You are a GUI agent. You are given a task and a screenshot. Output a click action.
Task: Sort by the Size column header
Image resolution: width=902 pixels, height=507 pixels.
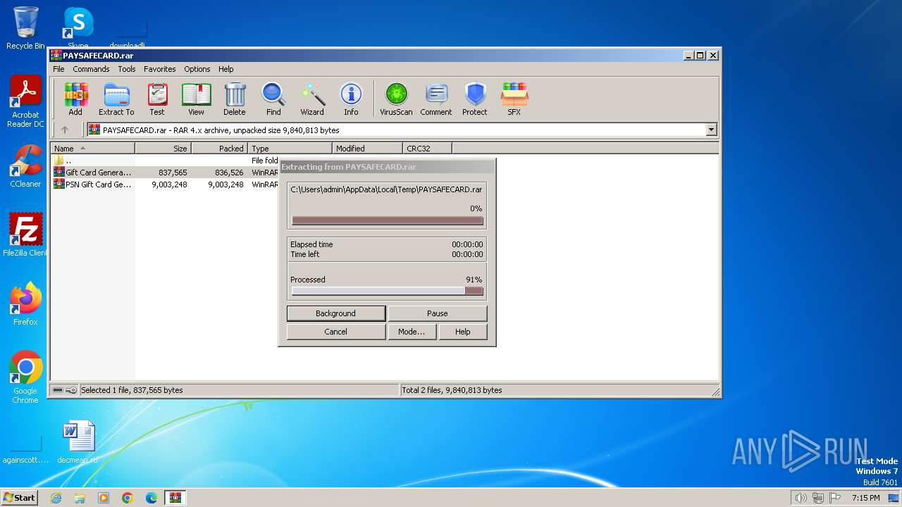coord(163,149)
